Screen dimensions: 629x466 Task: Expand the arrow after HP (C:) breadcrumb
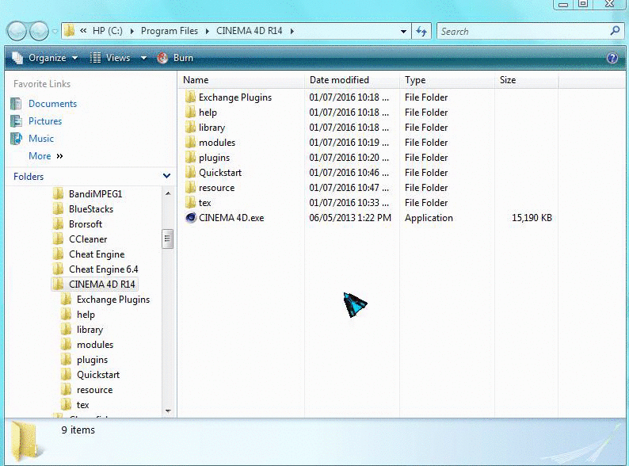tap(132, 31)
